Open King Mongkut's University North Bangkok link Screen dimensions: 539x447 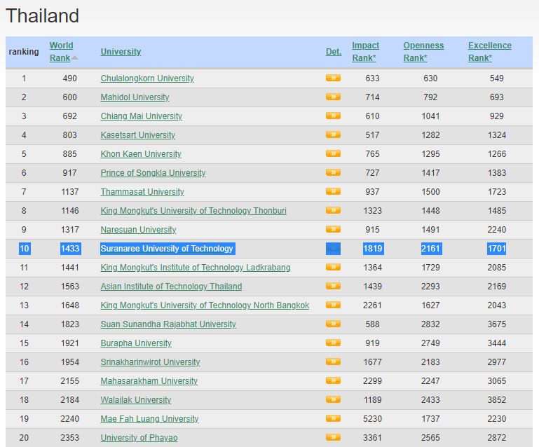click(205, 305)
